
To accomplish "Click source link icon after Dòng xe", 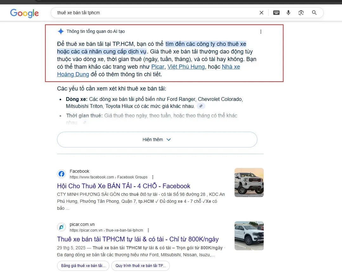I will click(201, 106).
